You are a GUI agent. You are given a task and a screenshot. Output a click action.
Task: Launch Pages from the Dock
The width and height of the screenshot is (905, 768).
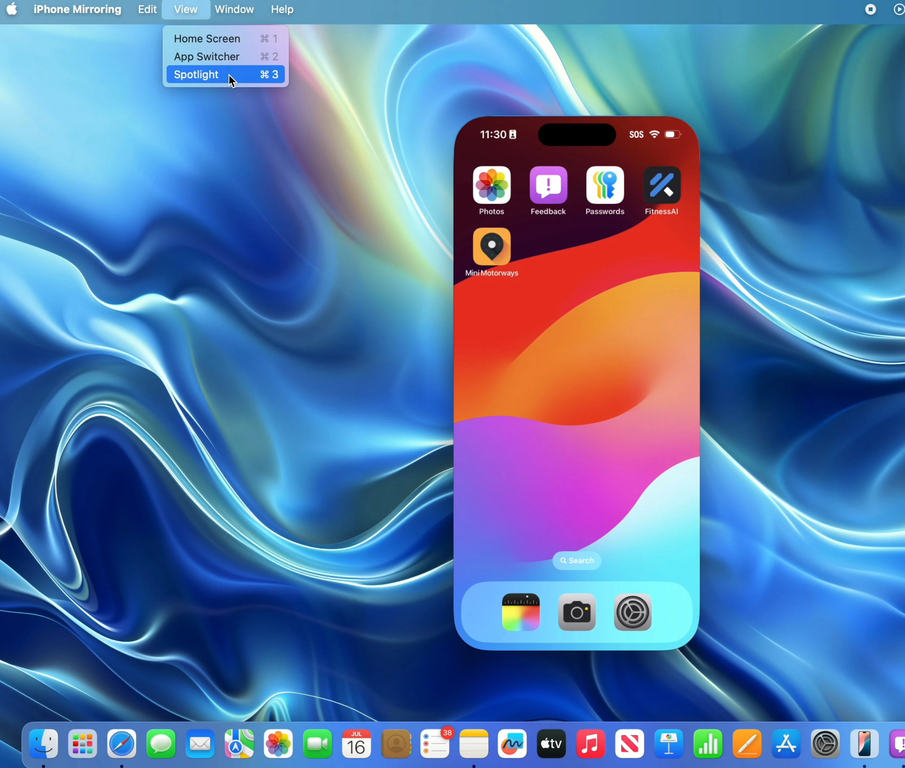747,743
